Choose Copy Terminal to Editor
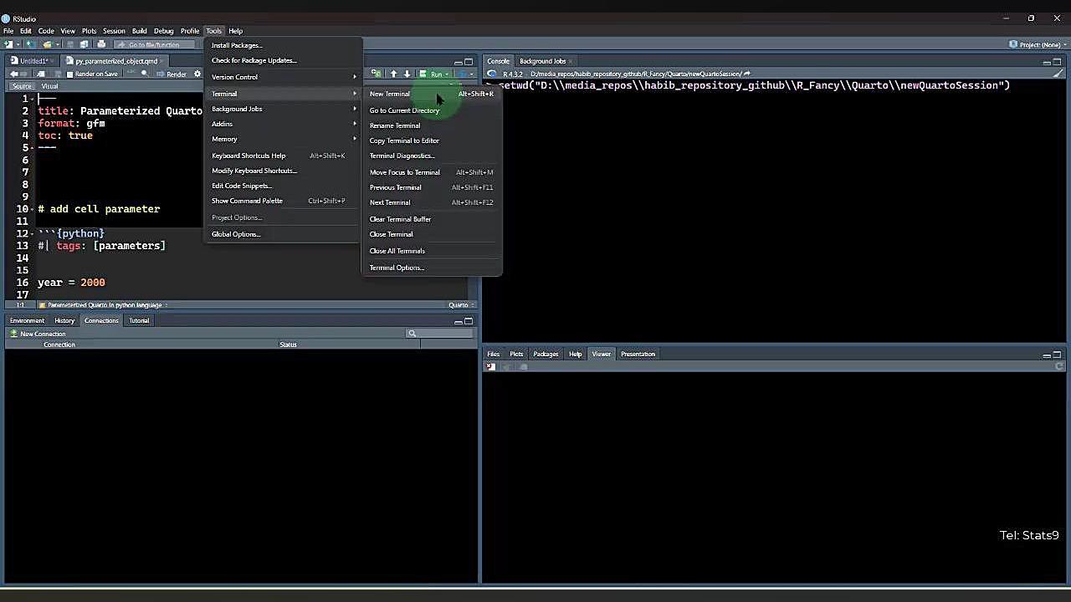1071x602 pixels. point(432,140)
